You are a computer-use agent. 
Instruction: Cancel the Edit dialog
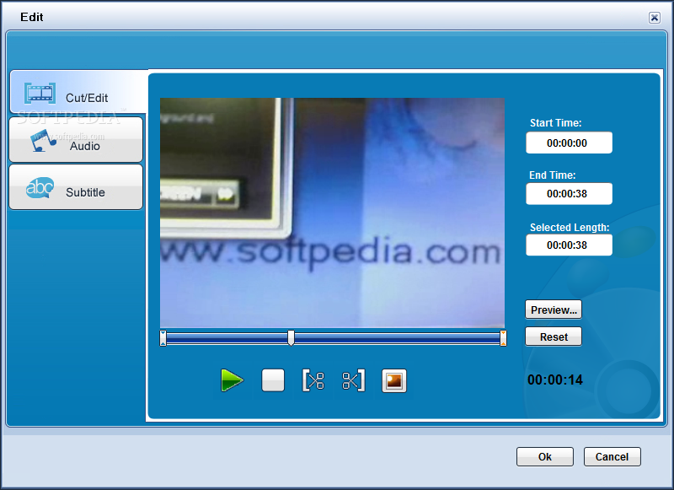[612, 456]
